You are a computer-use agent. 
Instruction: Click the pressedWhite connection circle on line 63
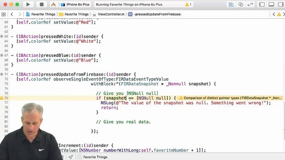tap(2, 36)
